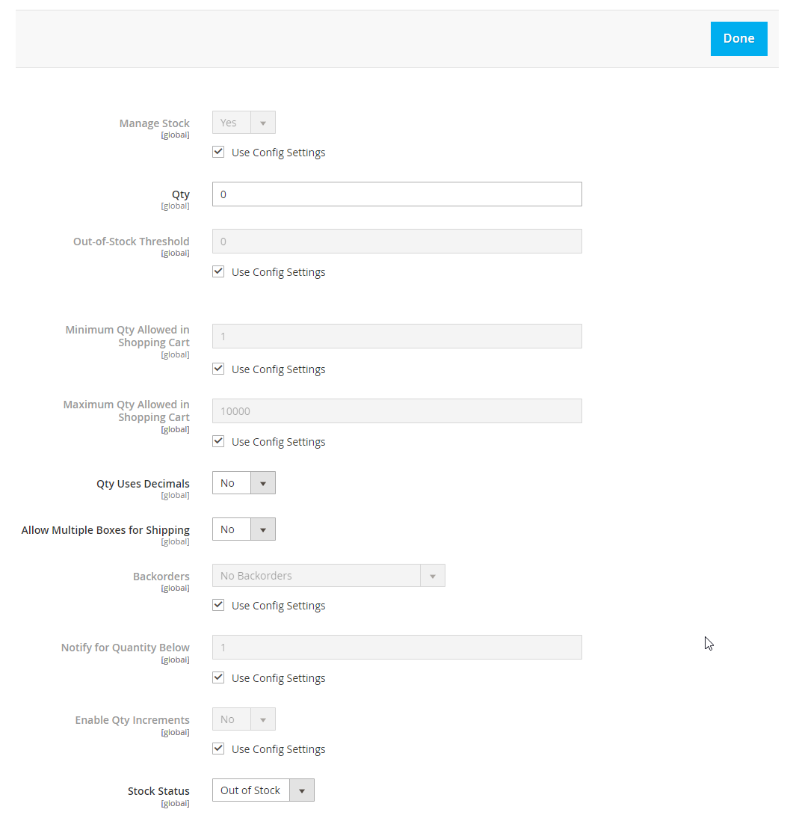Image resolution: width=796 pixels, height=839 pixels.
Task: Click the Notify for Quantity Below field
Action: 397,648
